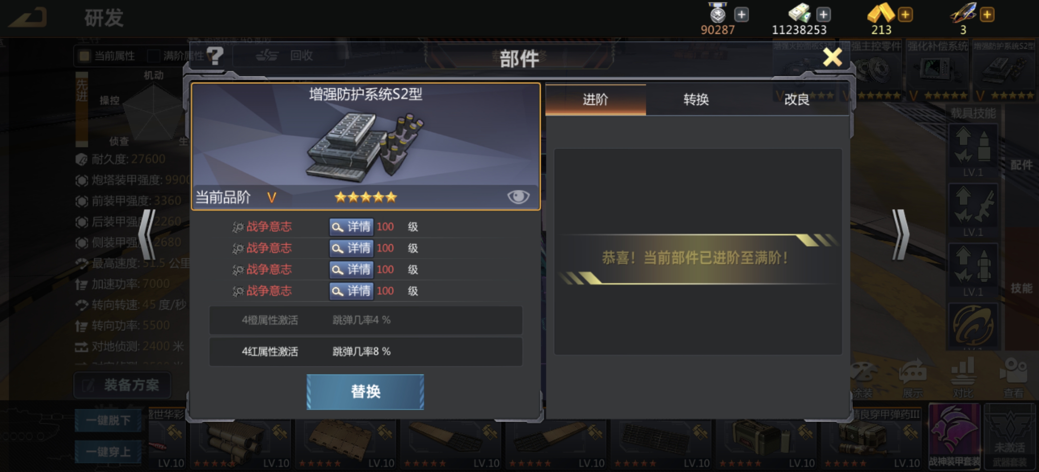Image resolution: width=1039 pixels, height=472 pixels.
Task: Check the 满阶属性 checkbox
Action: click(x=154, y=56)
